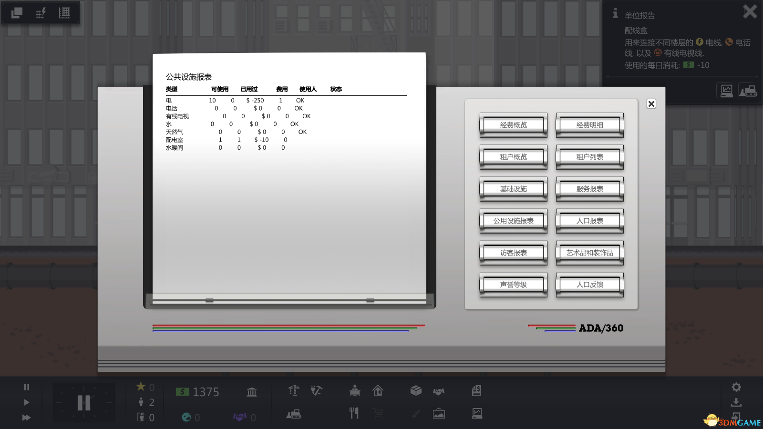Click the large clock pause display
Image resolution: width=763 pixels, height=429 pixels.
coord(84,403)
